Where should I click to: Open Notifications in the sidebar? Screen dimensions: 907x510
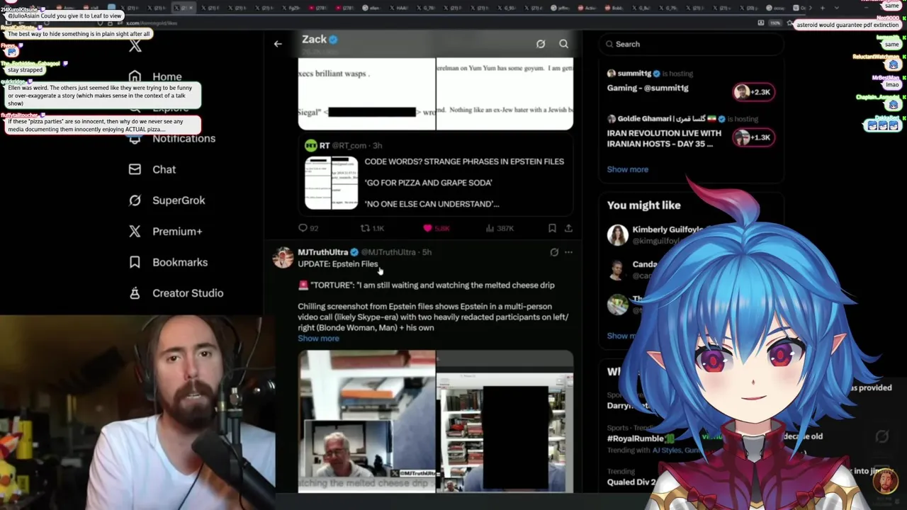tap(184, 138)
